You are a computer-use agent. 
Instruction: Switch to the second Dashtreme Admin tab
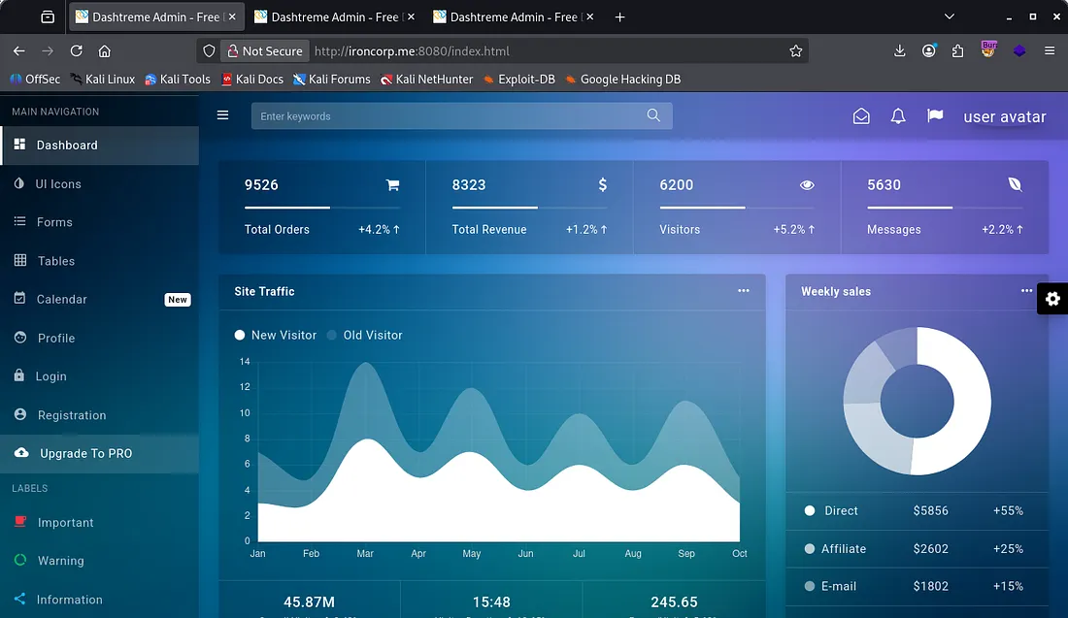325,16
